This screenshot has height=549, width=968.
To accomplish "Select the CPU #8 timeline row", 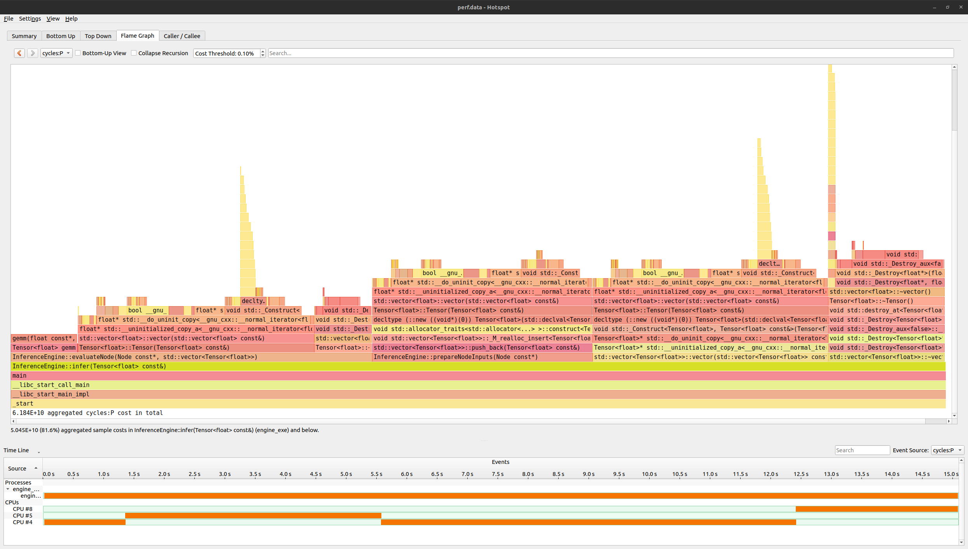I will point(501,509).
